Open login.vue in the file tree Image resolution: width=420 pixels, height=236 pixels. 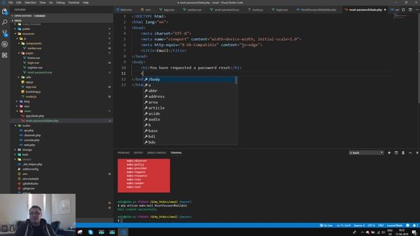pos(33,63)
